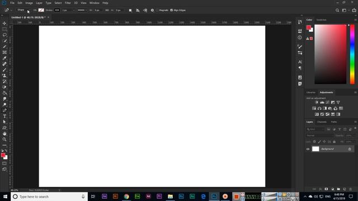Open the workspace switcher dropdown
358x201 pixels.
pyautogui.click(x=345, y=10)
